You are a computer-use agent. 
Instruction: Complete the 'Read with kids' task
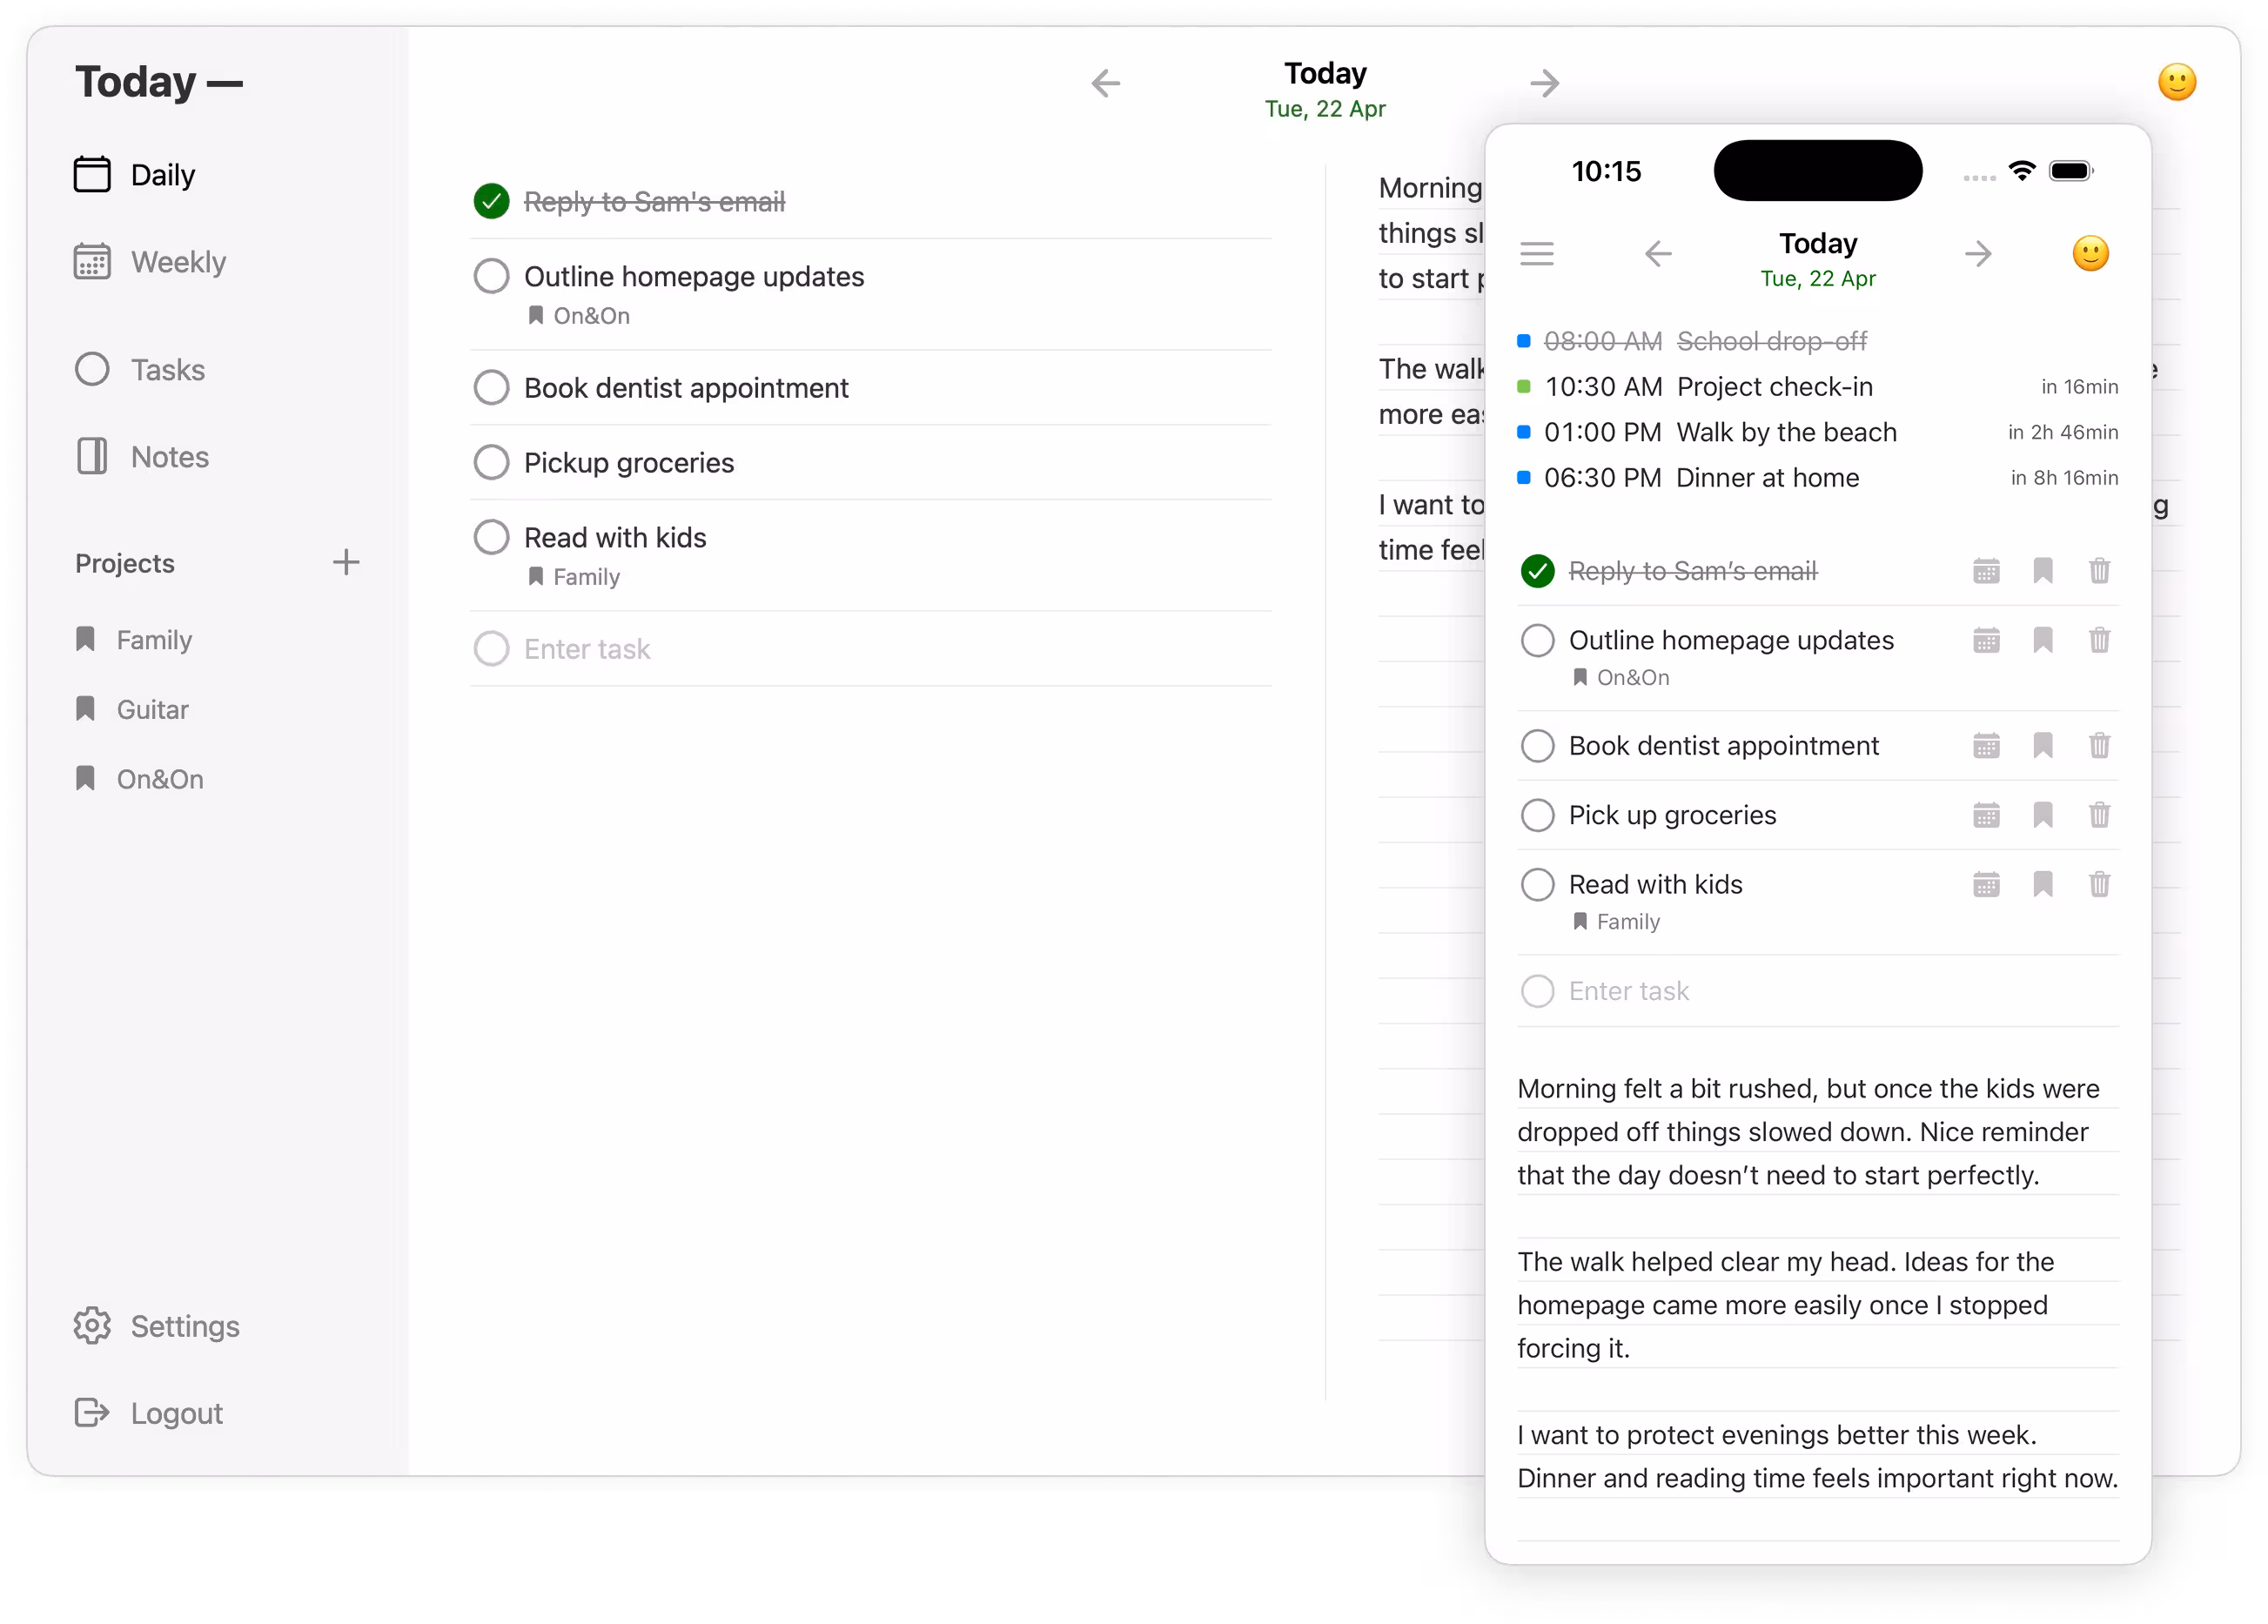(x=491, y=537)
